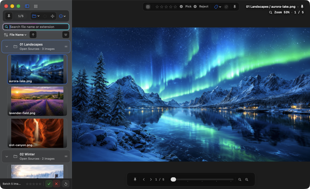Image resolution: width=310 pixels, height=189 pixels.
Task: Click the zoom magnifier icon at top right
Action: pos(271,12)
